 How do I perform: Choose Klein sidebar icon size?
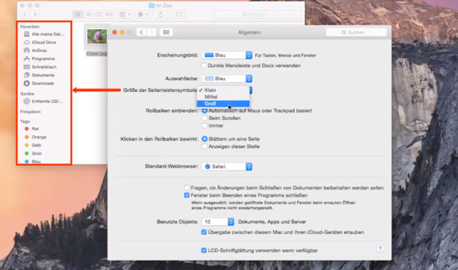click(223, 90)
